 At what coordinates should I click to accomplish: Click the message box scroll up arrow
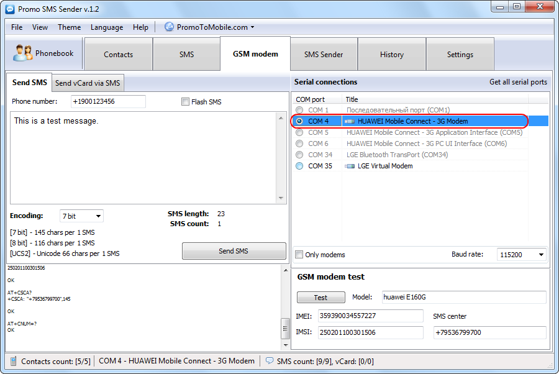click(x=281, y=117)
